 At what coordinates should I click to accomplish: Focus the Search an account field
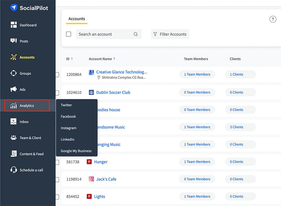tap(109, 34)
